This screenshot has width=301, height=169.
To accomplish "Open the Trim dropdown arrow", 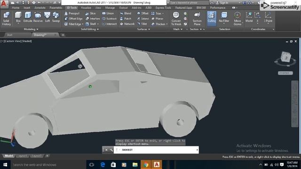I will 163,14.
